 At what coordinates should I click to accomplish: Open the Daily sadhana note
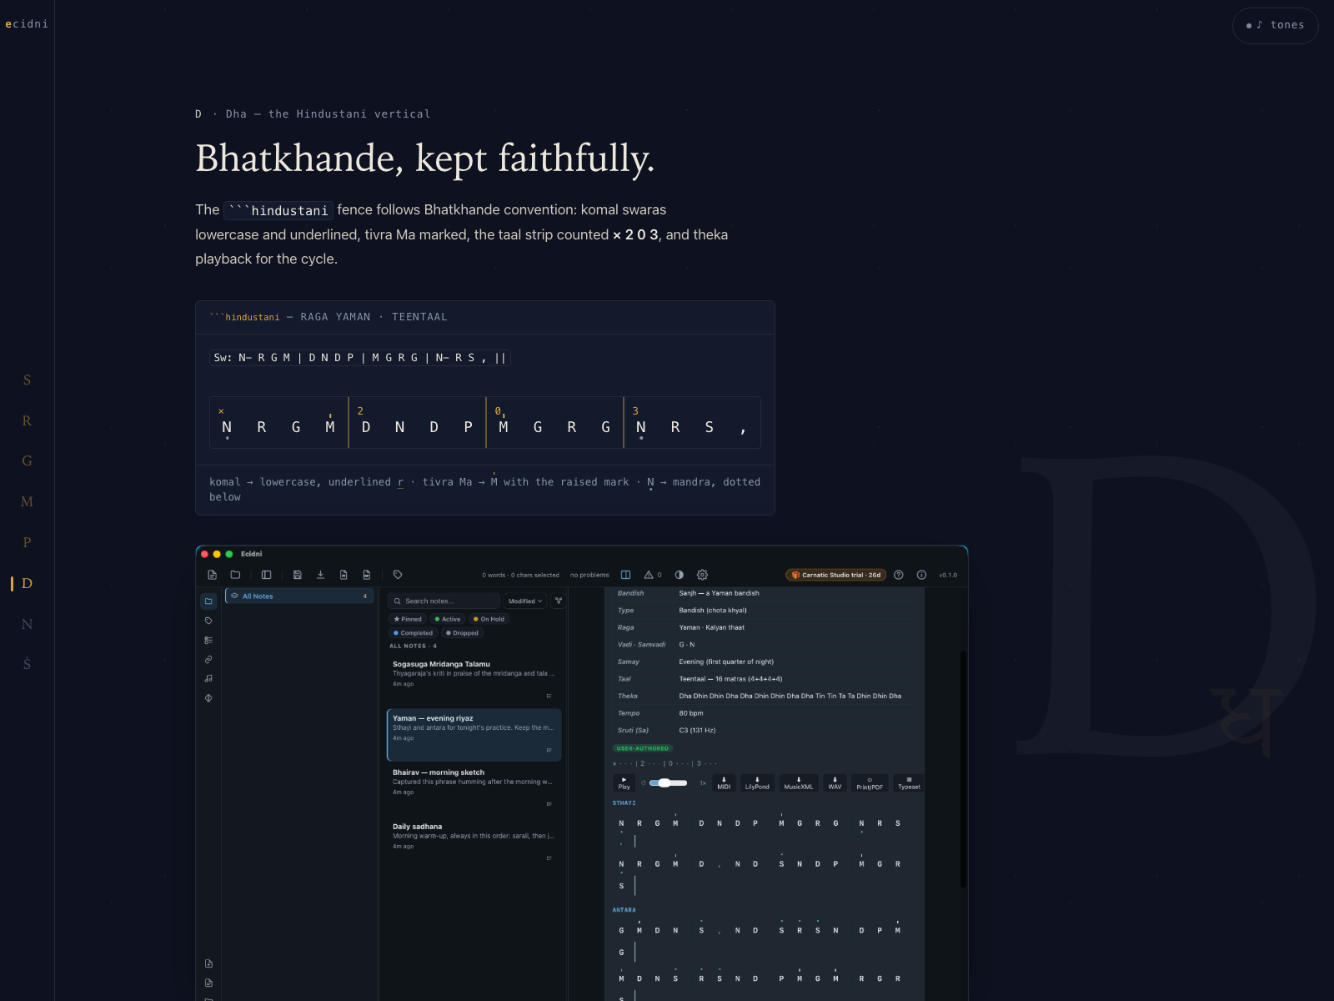[x=474, y=843]
